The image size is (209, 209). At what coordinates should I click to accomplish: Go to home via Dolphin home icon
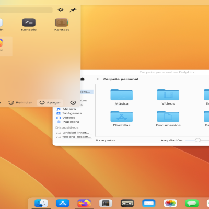[83, 79]
